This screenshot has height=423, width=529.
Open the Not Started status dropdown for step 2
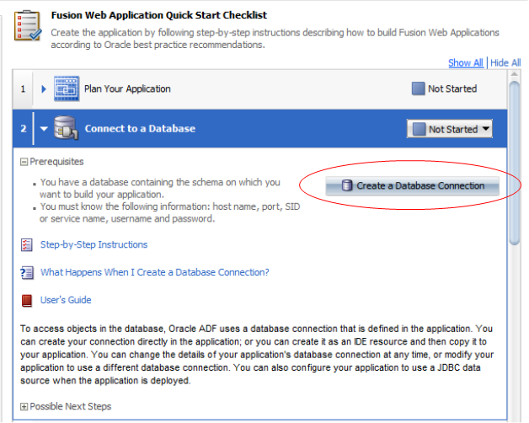[449, 129]
